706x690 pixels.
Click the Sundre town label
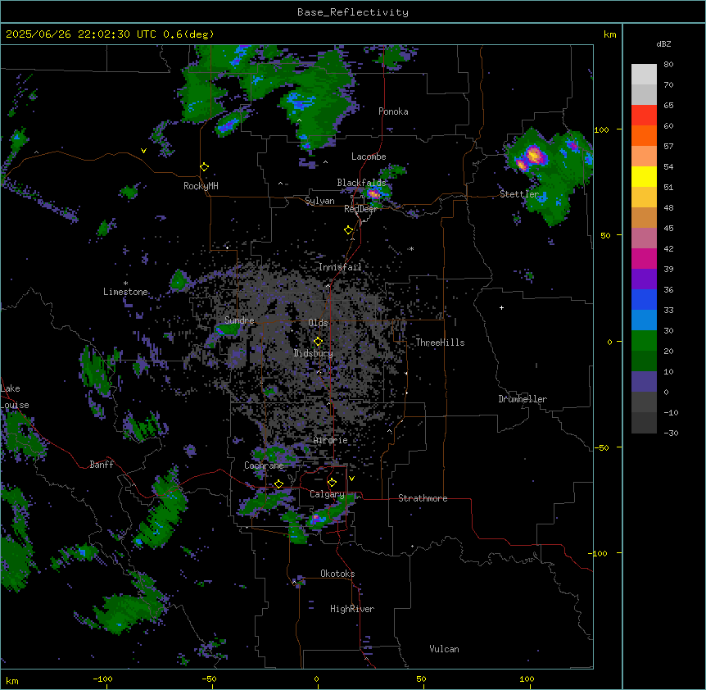tap(239, 320)
